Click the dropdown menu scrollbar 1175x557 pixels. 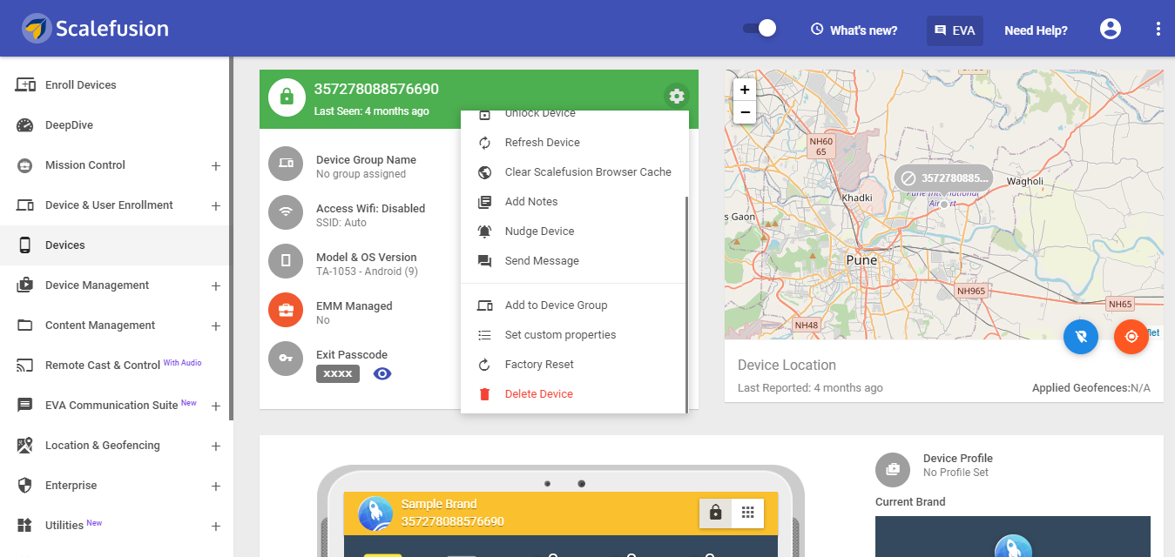coord(687,304)
